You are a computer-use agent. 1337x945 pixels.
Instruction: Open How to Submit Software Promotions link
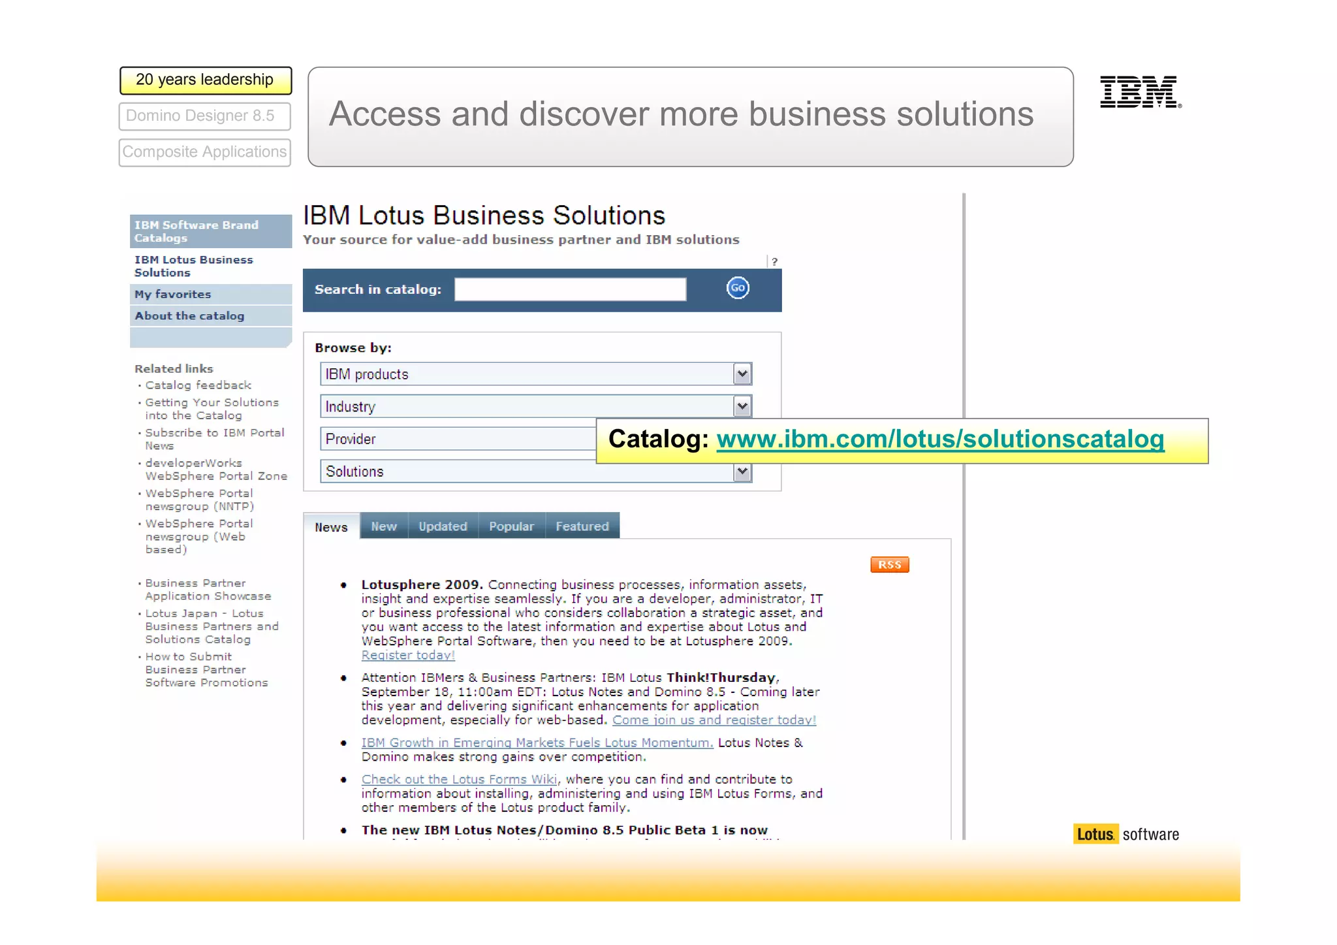(x=206, y=669)
